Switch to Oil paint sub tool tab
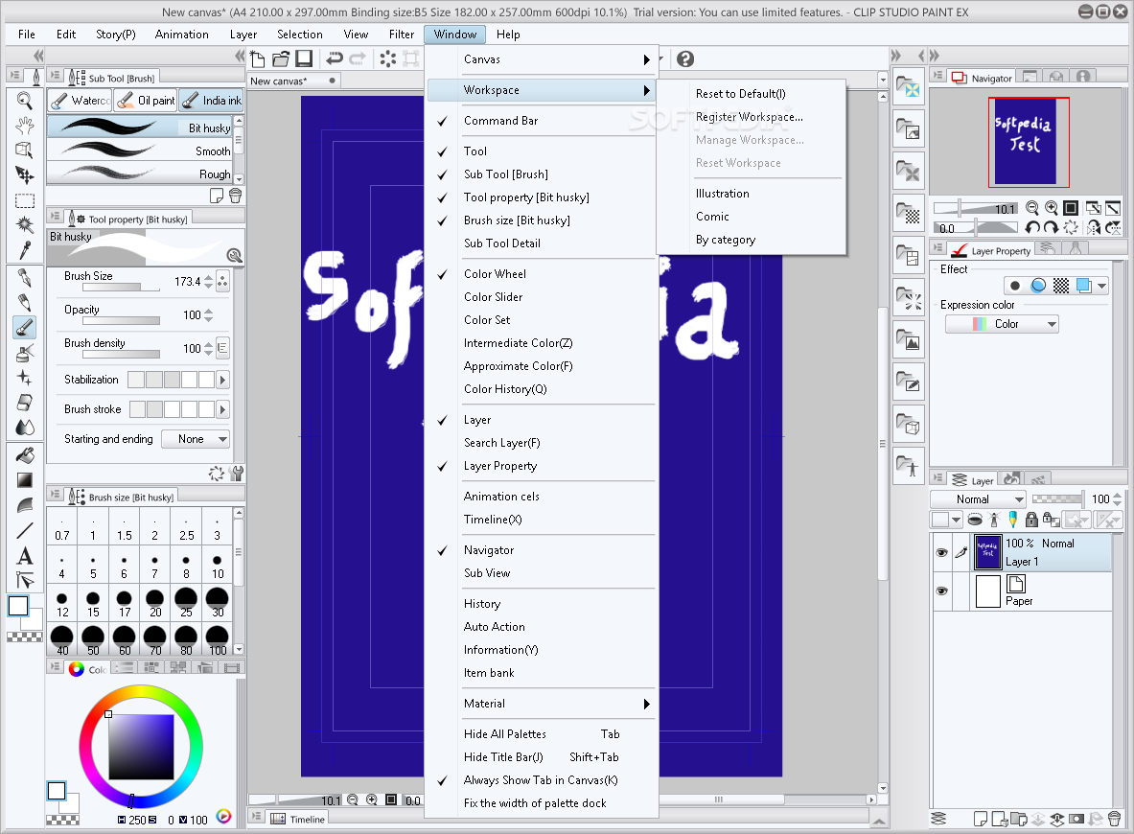1134x834 pixels. coord(147,101)
